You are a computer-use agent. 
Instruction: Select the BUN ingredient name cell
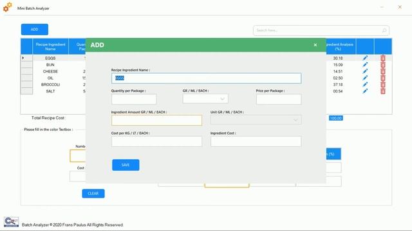coord(50,65)
